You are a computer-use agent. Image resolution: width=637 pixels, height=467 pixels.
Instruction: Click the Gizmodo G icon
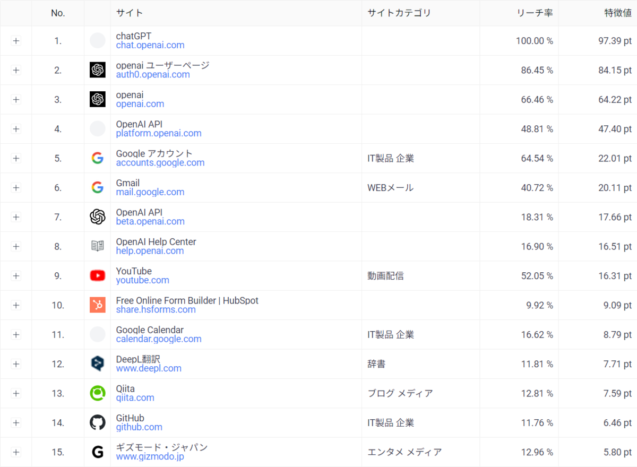98,452
